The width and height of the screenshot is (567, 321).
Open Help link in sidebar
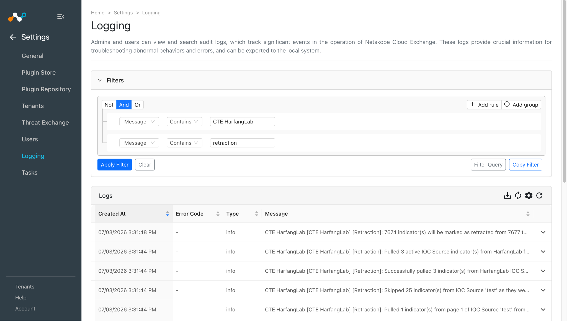point(21,298)
